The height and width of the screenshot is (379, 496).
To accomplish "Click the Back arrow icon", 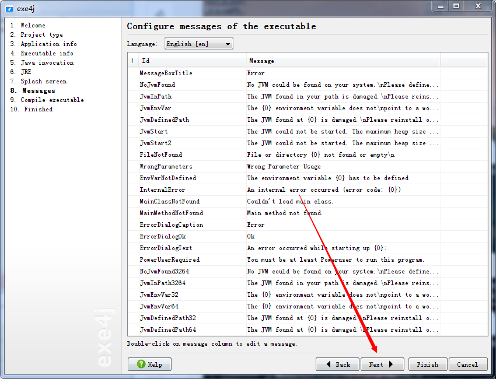I will (329, 364).
